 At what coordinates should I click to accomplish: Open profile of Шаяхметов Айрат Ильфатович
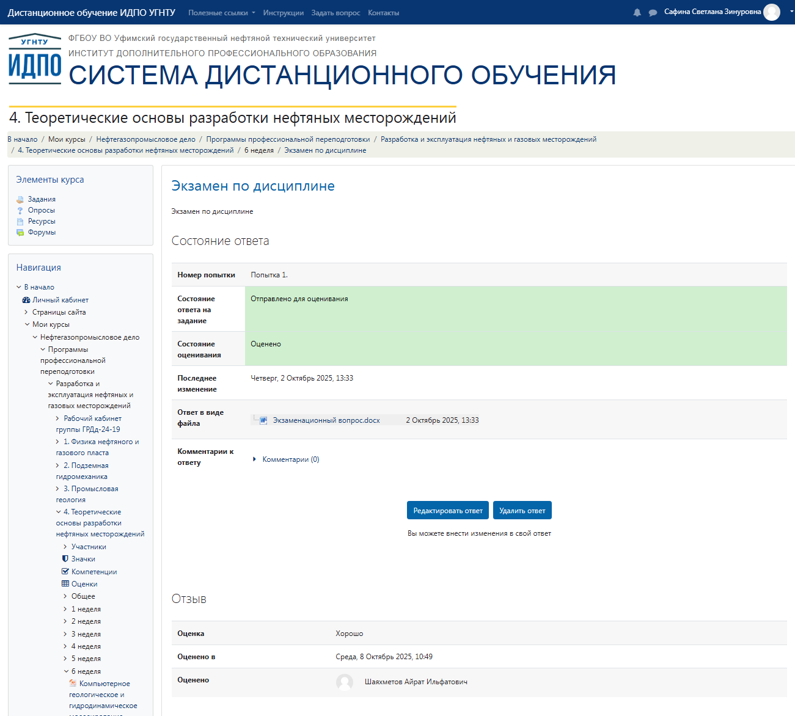[x=417, y=681]
